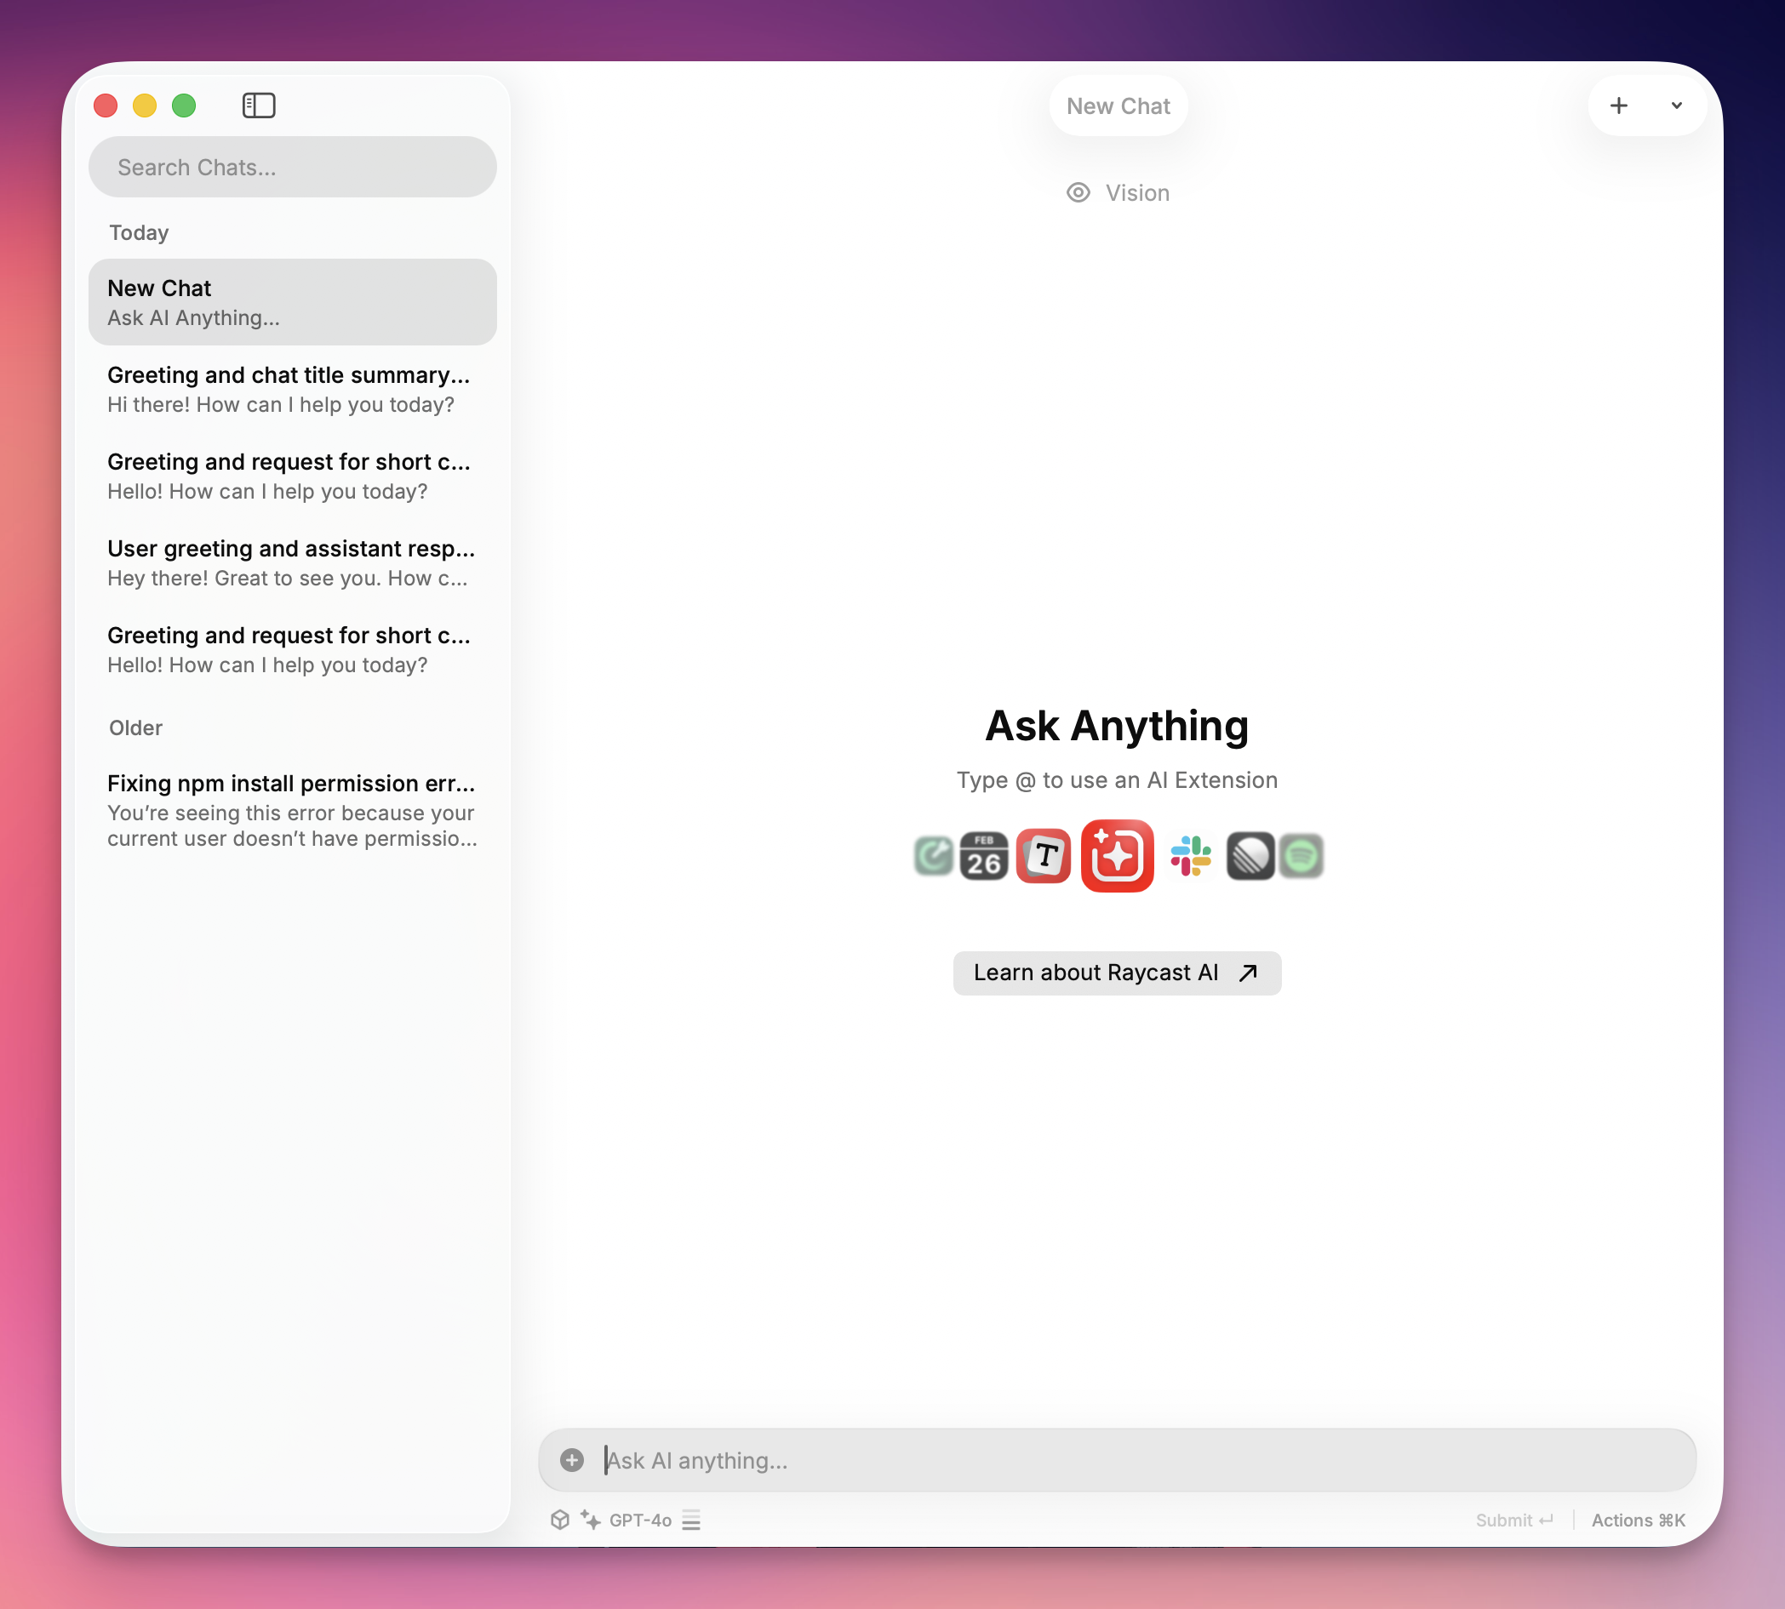The height and width of the screenshot is (1609, 1785).
Task: Click inside the Search Chats field
Action: pos(292,166)
